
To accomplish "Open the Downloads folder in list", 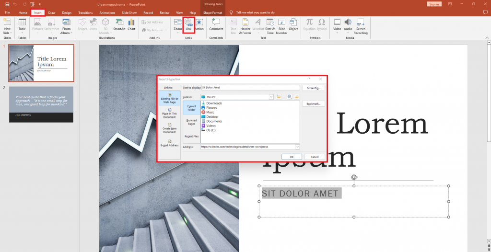I will [x=214, y=103].
